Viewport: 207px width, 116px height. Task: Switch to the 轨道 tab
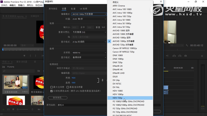tap(73, 9)
